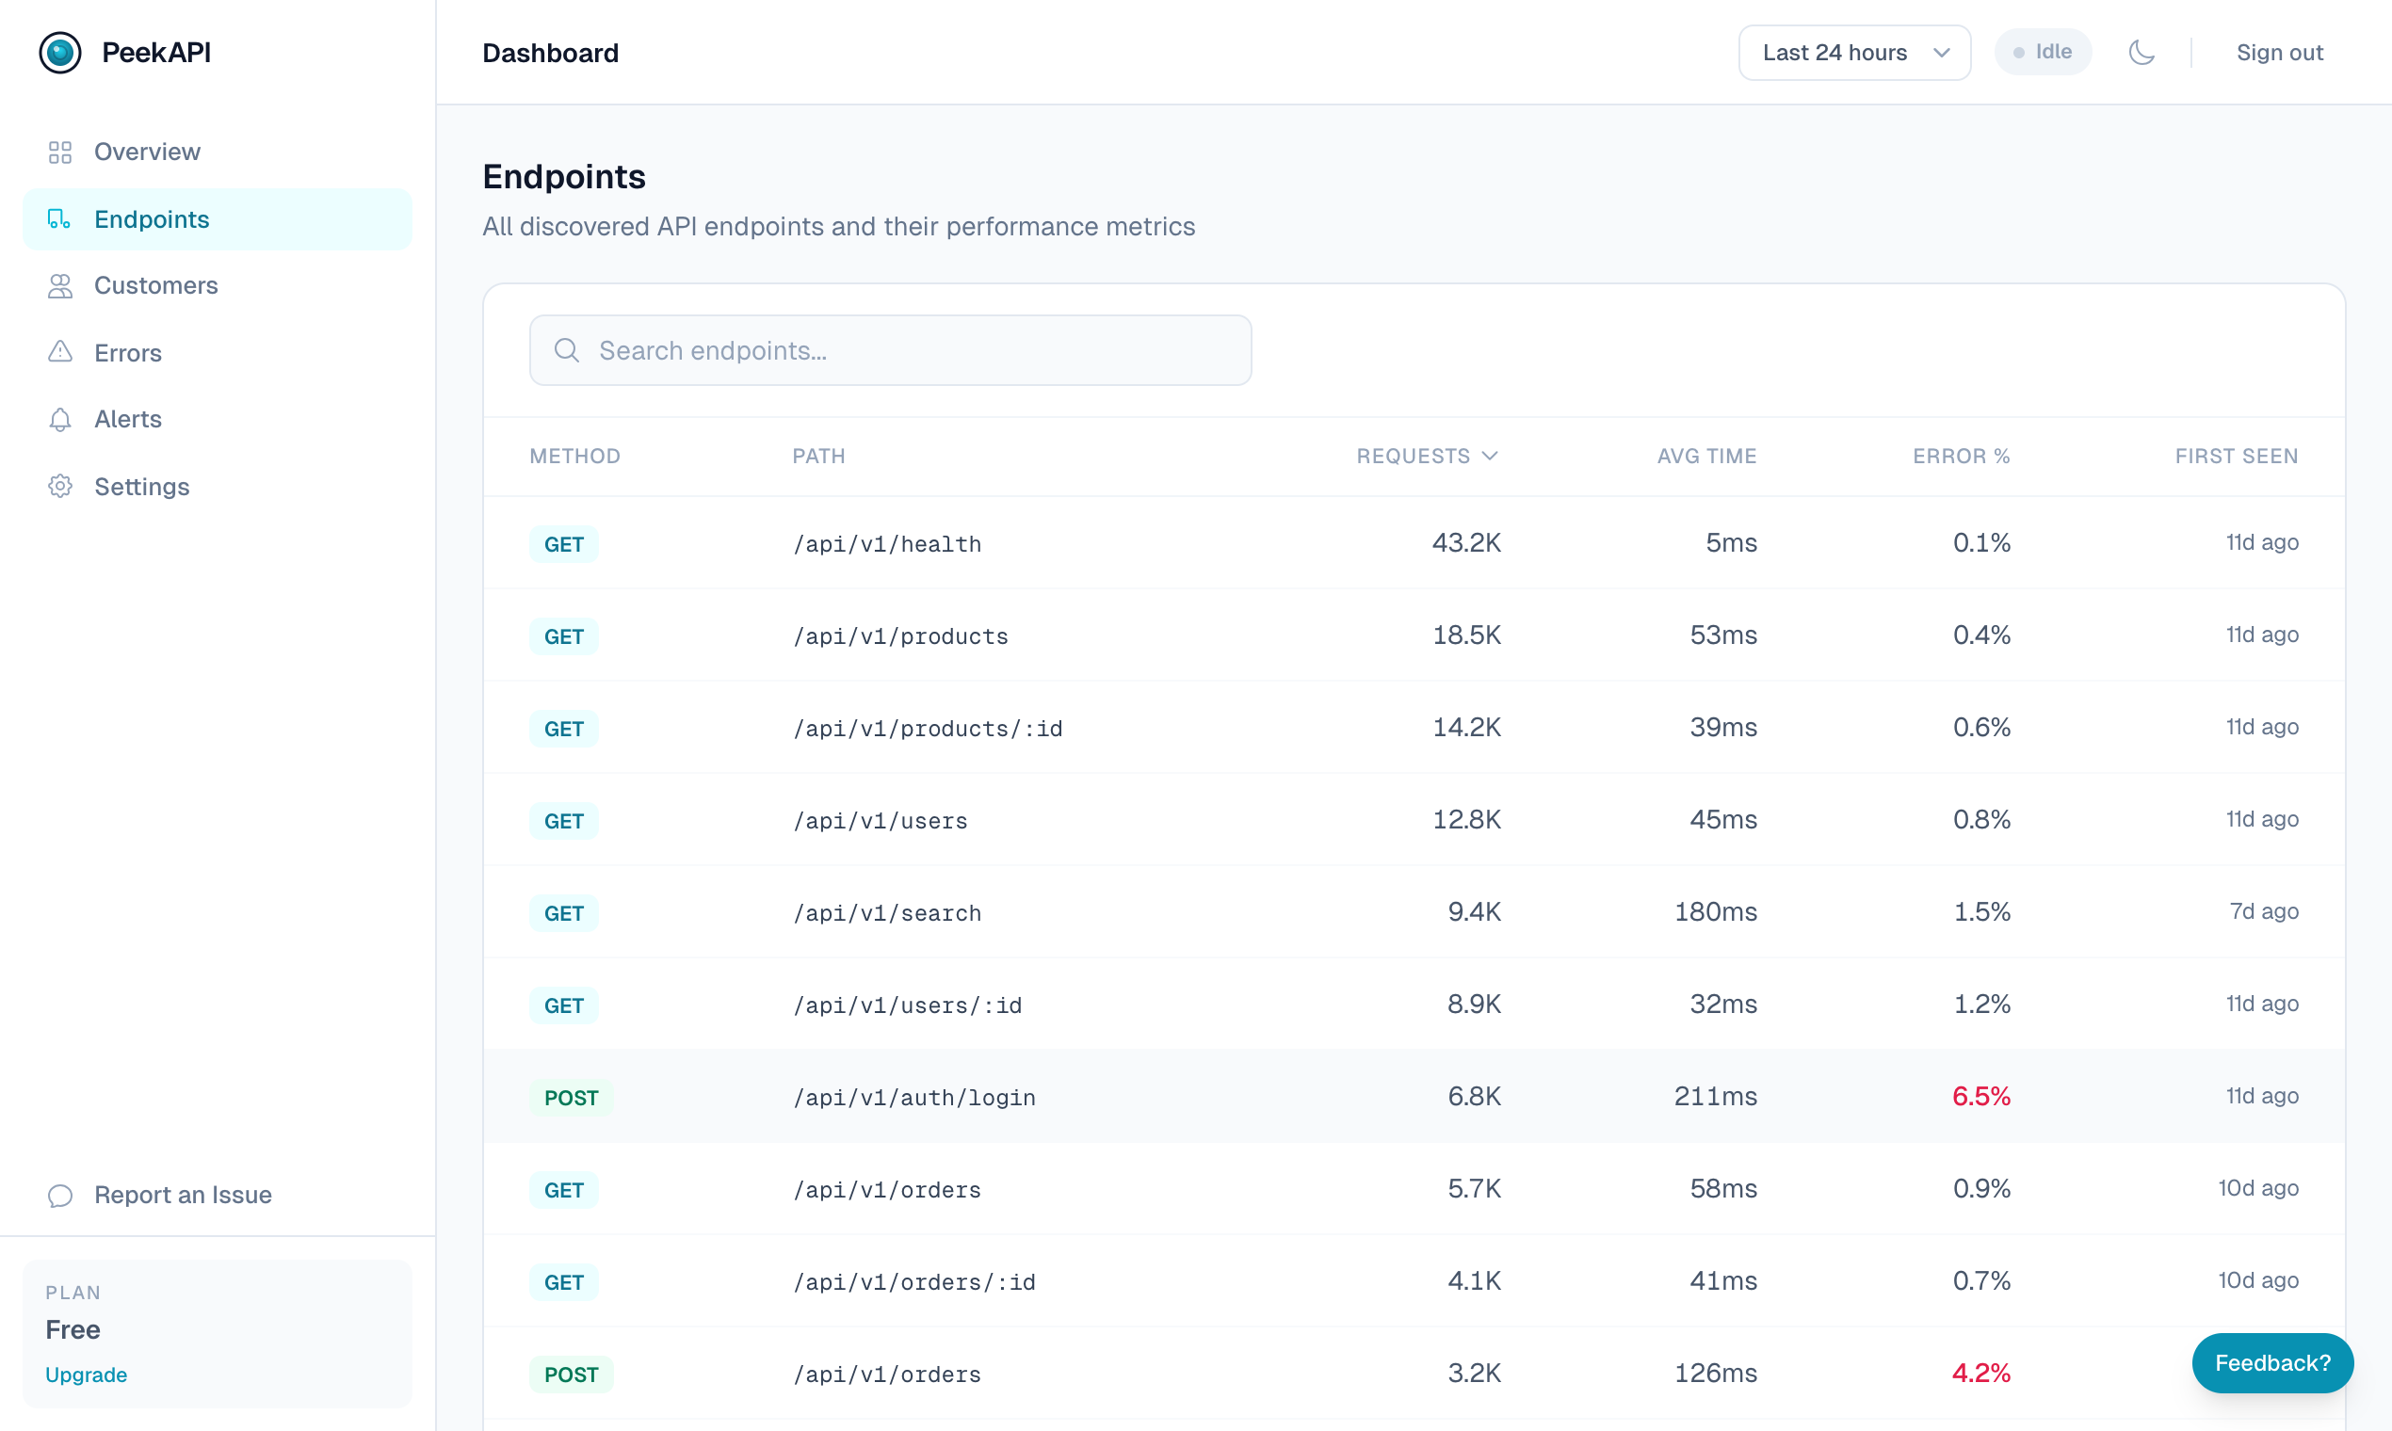The image size is (2392, 1431).
Task: Open the Last 24 hours time range dropdown
Action: point(1852,52)
